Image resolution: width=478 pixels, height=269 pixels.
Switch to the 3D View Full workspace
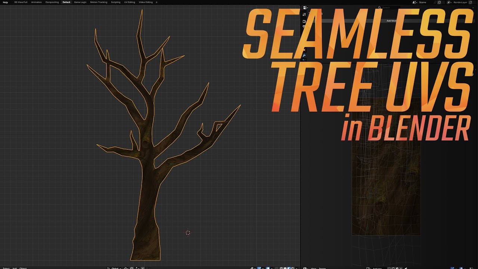click(x=21, y=2)
